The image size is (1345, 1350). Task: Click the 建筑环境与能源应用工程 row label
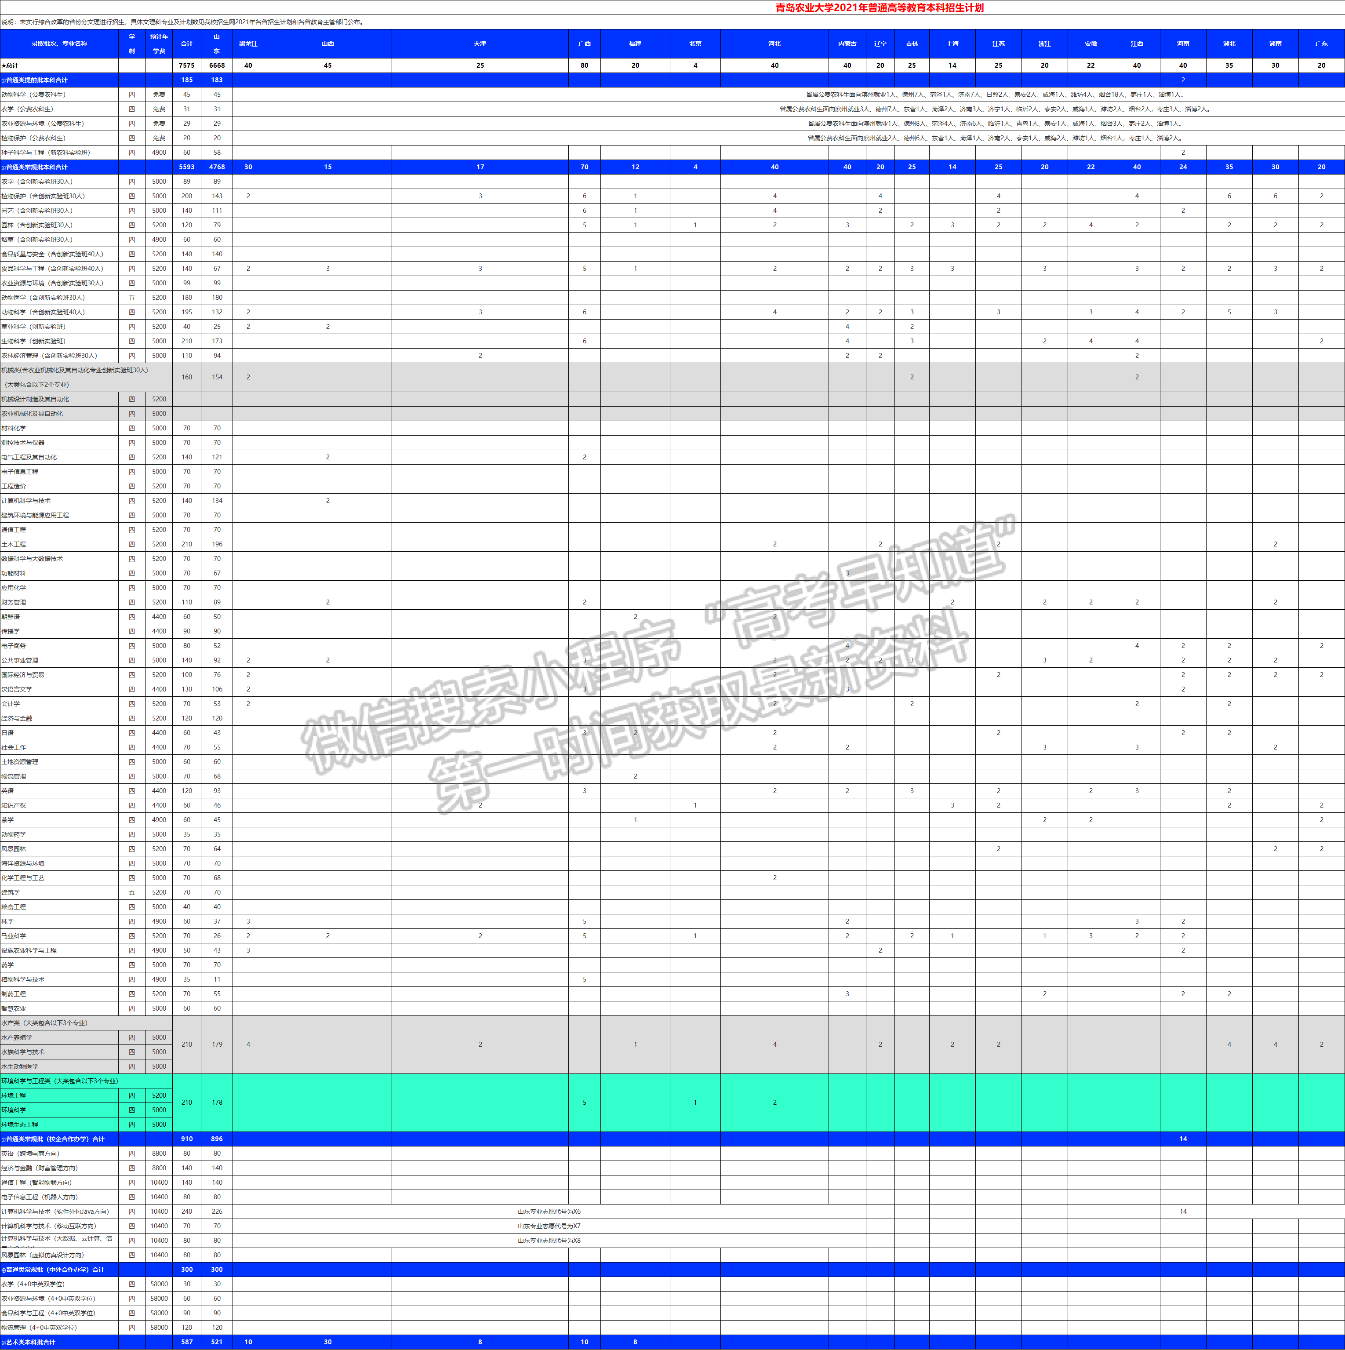click(x=36, y=515)
